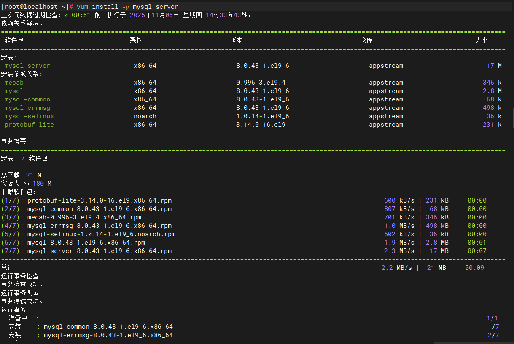Select 'mysql-common' name in the package table
The width and height of the screenshot is (514, 344).
27,99
